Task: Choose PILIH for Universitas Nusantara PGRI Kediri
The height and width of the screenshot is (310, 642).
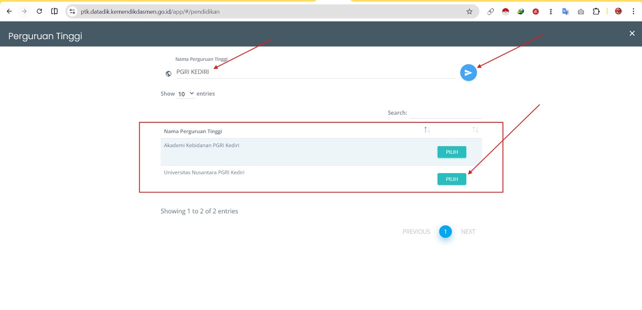Action: coord(452,179)
